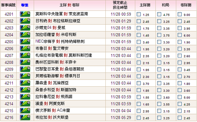Click the league icon for match 4212
The width and height of the screenshot is (197, 122).
pos(25,90)
